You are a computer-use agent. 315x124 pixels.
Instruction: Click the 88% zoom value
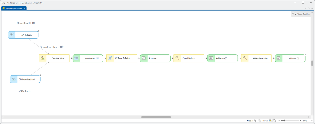pos(305,121)
